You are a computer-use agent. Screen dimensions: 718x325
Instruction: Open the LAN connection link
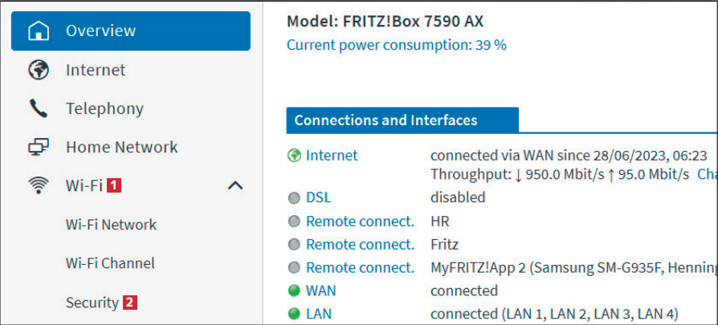319,314
